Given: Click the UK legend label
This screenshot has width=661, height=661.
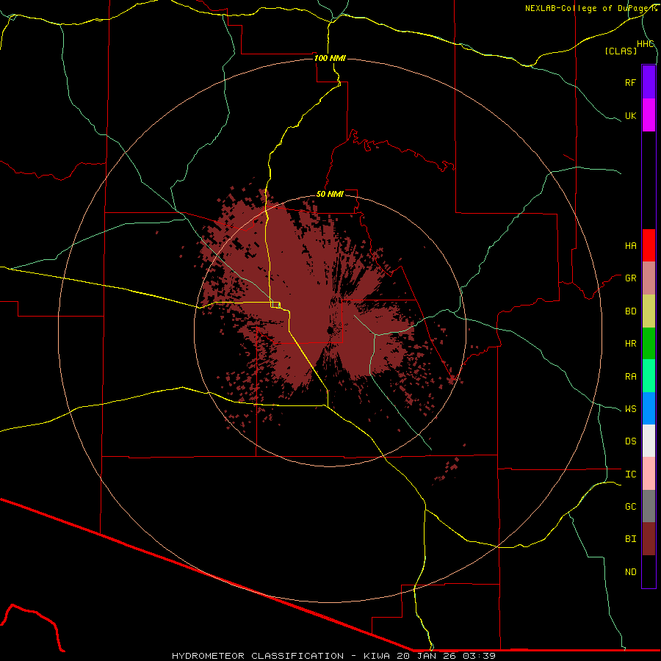Looking at the screenshot, I should pos(630,115).
